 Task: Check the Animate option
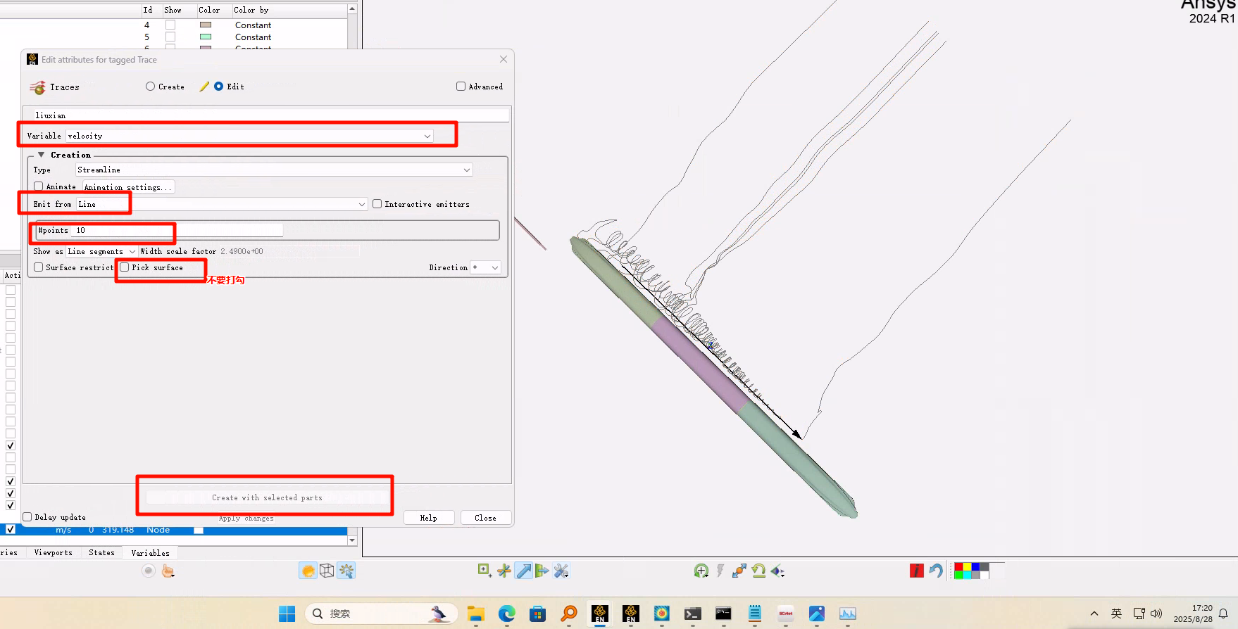39,186
